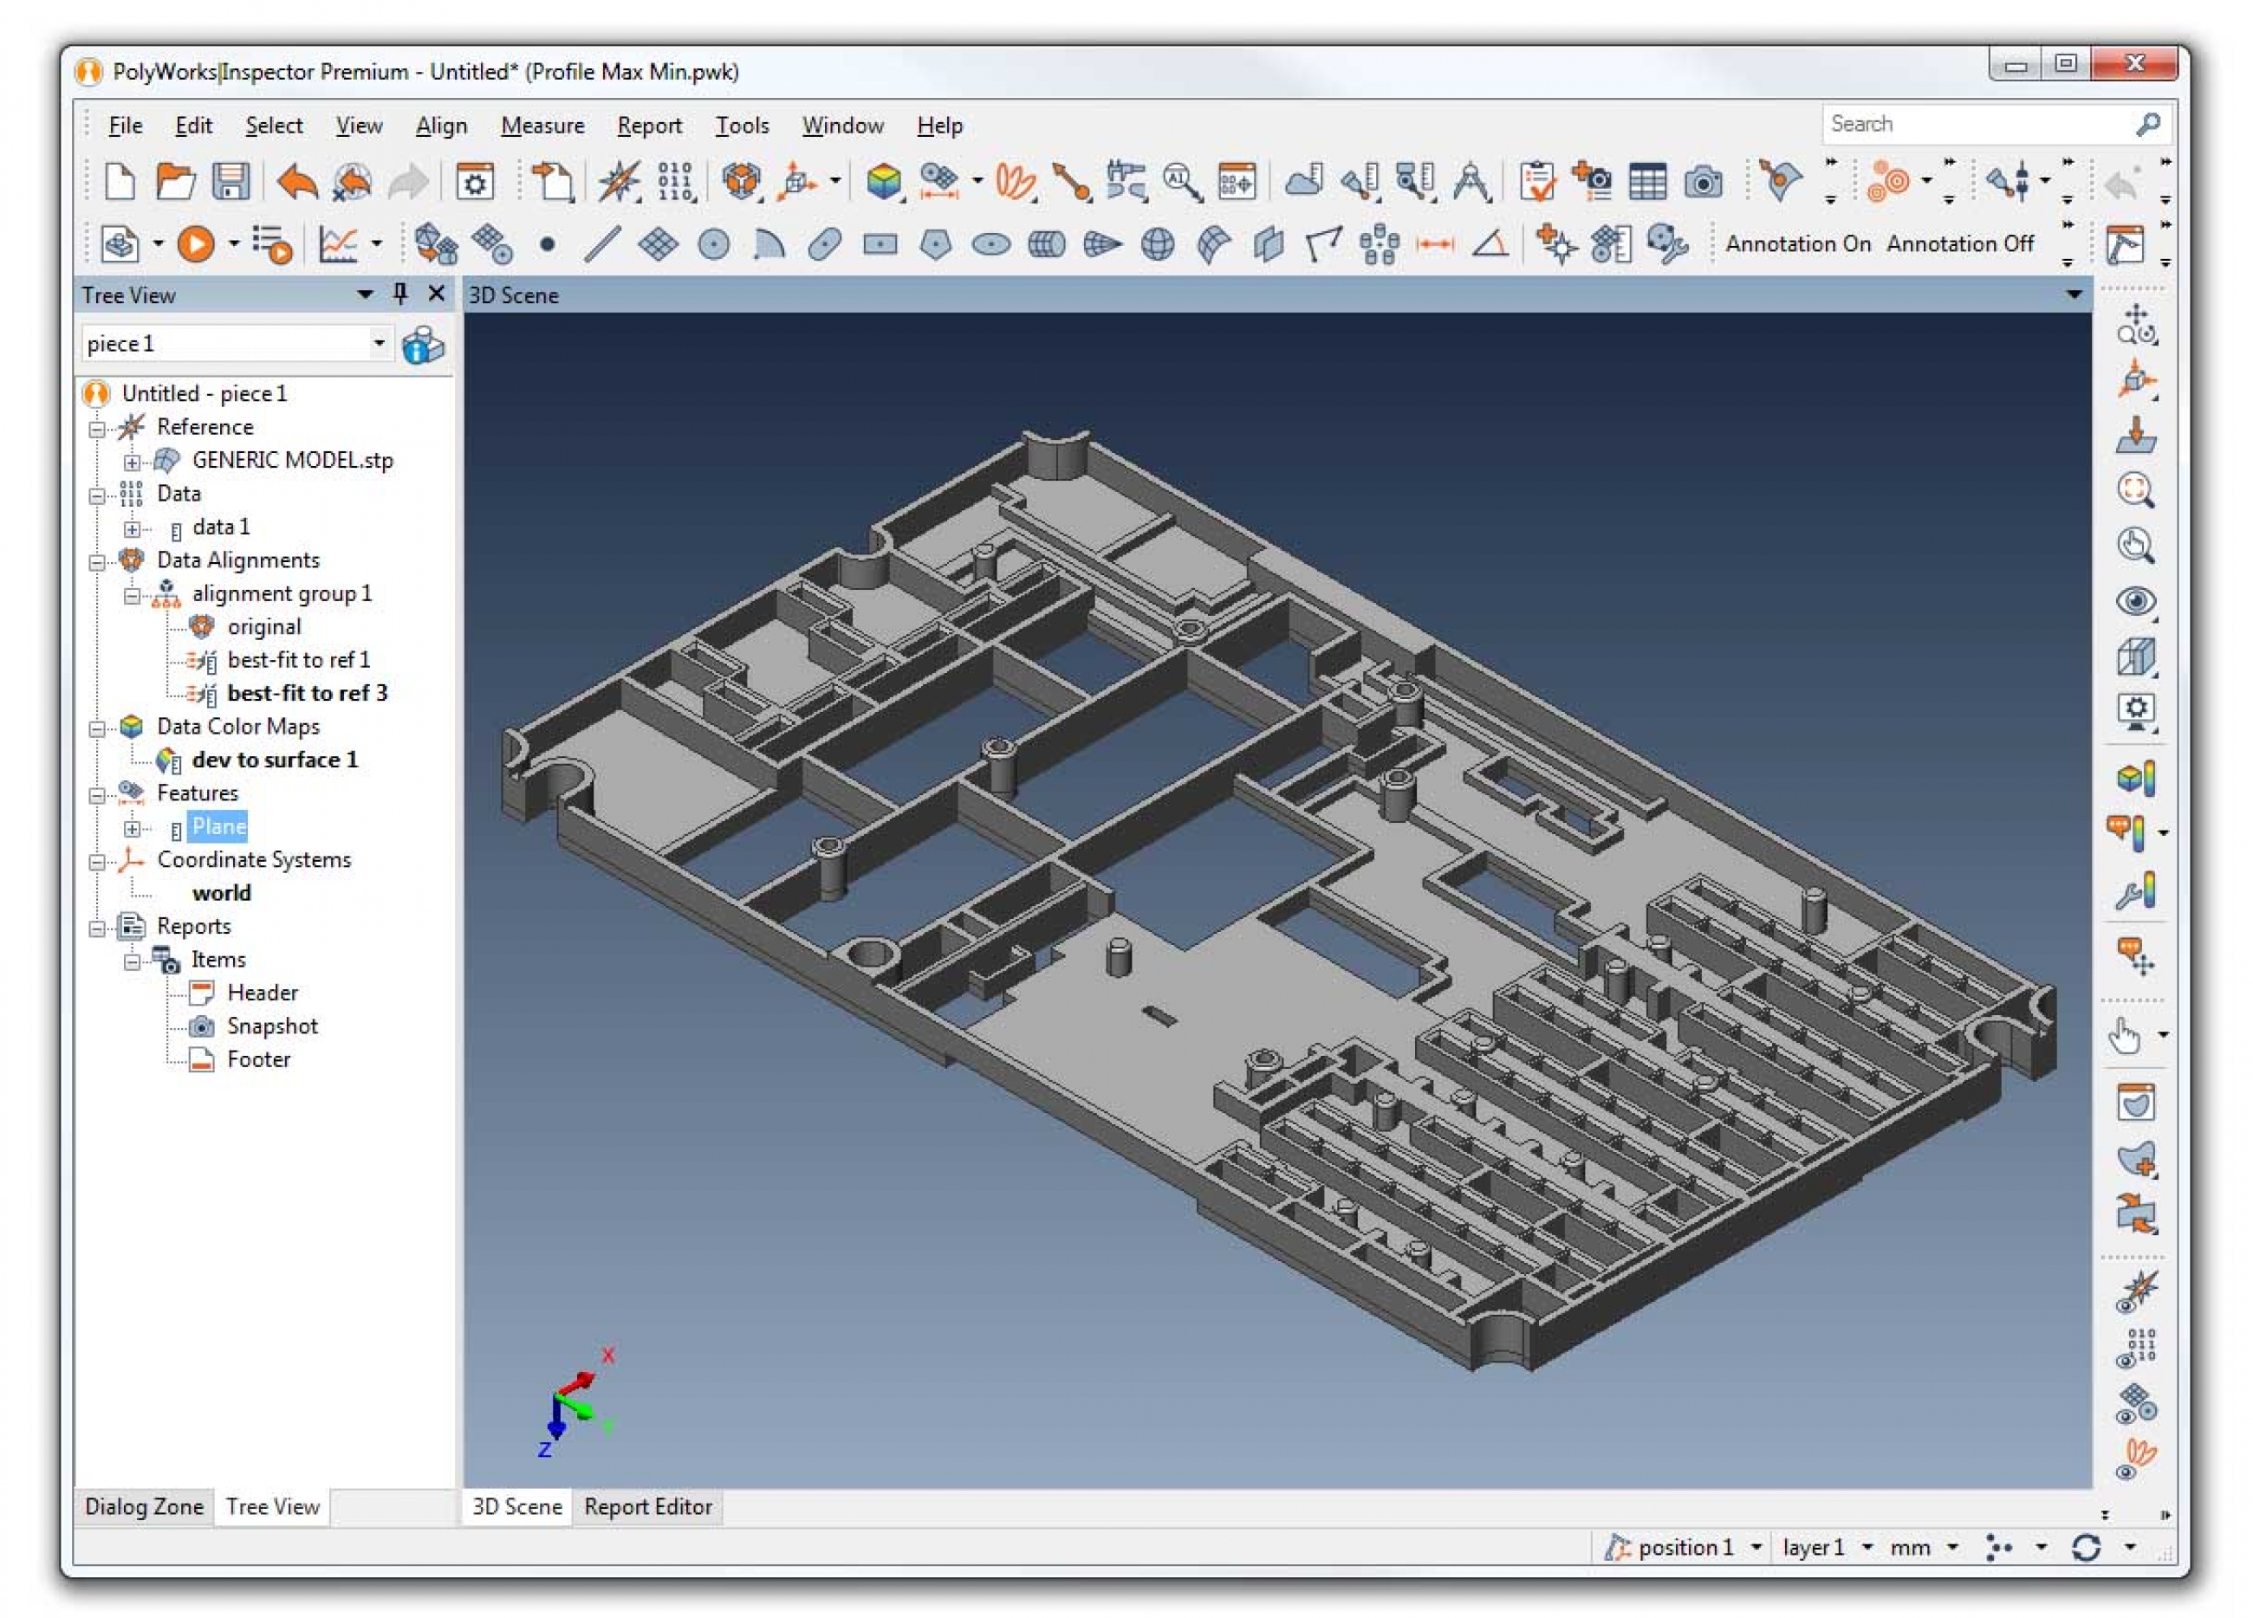
Task: Create a line feature with the line icon
Action: tap(602, 243)
